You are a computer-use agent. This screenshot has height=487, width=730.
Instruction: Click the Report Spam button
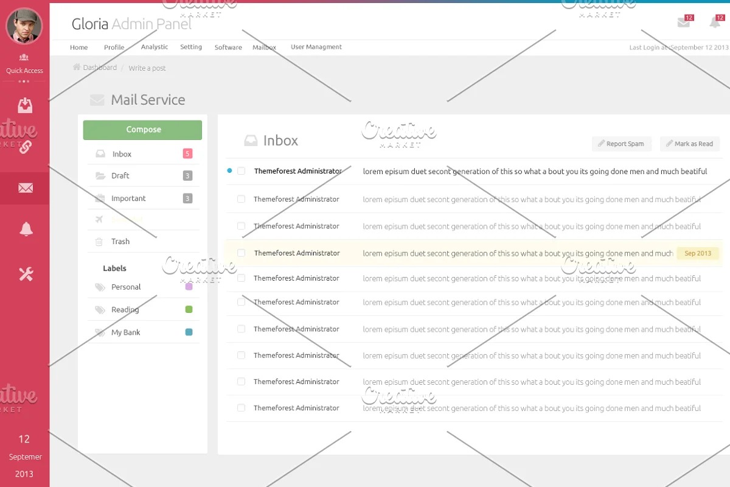(621, 144)
